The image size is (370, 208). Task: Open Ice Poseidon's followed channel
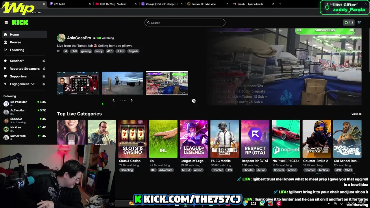[25, 103]
